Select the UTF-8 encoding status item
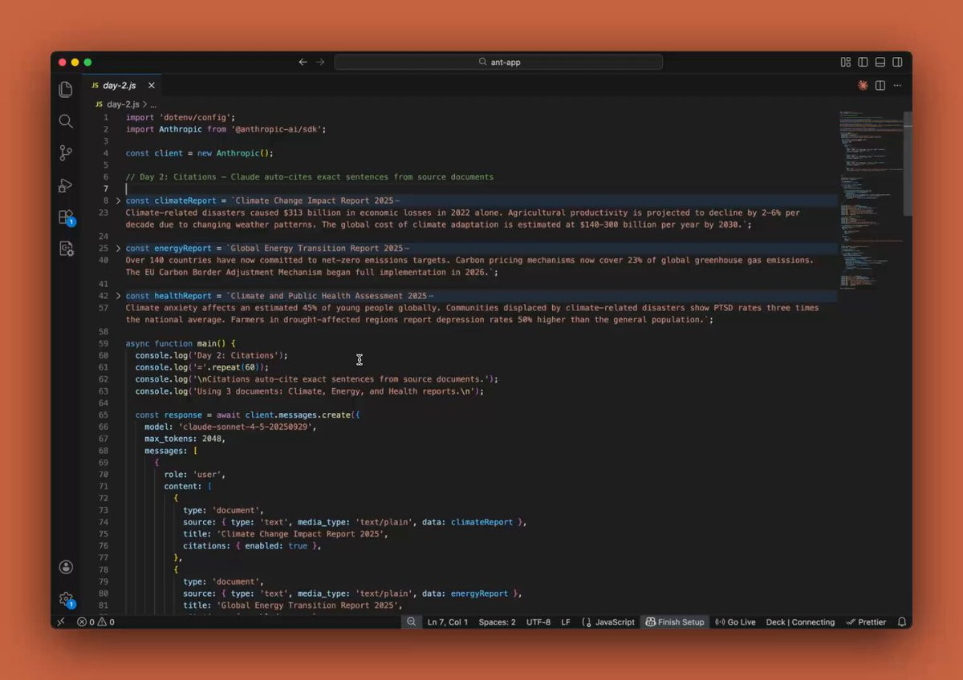 (x=538, y=621)
